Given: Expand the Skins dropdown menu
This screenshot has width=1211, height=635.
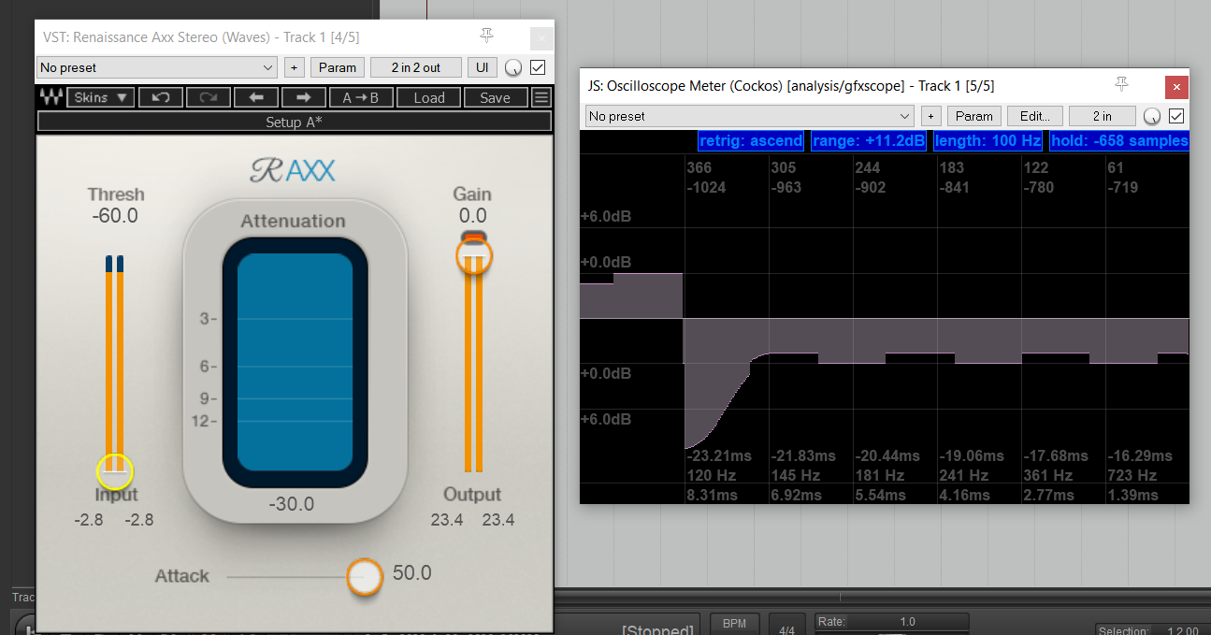Looking at the screenshot, I should 100,97.
